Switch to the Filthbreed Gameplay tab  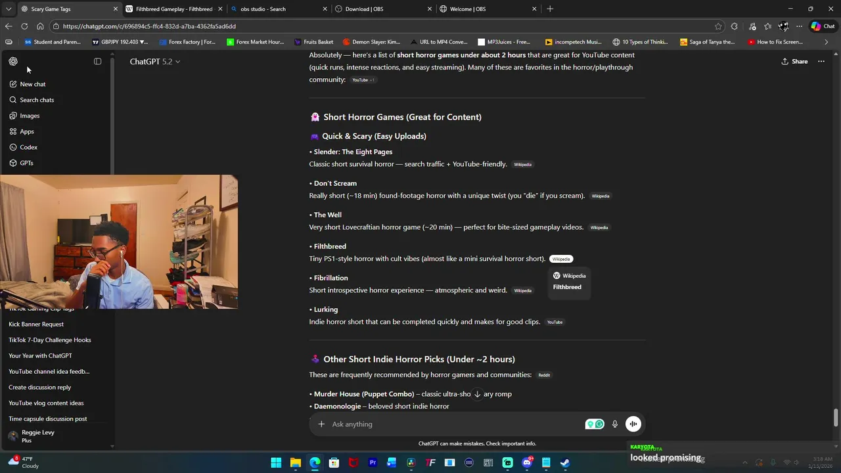(174, 9)
